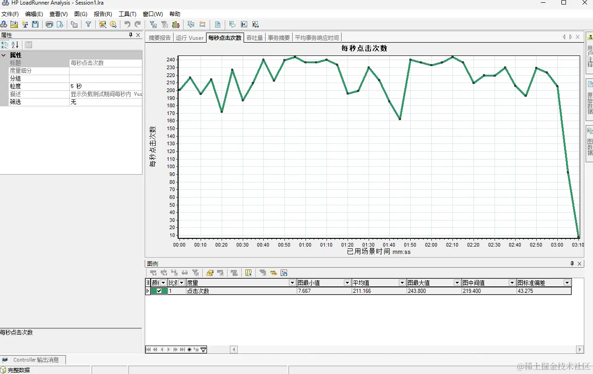
Task: Toggle the 点击次数 measurement checkbox
Action: tap(159, 291)
